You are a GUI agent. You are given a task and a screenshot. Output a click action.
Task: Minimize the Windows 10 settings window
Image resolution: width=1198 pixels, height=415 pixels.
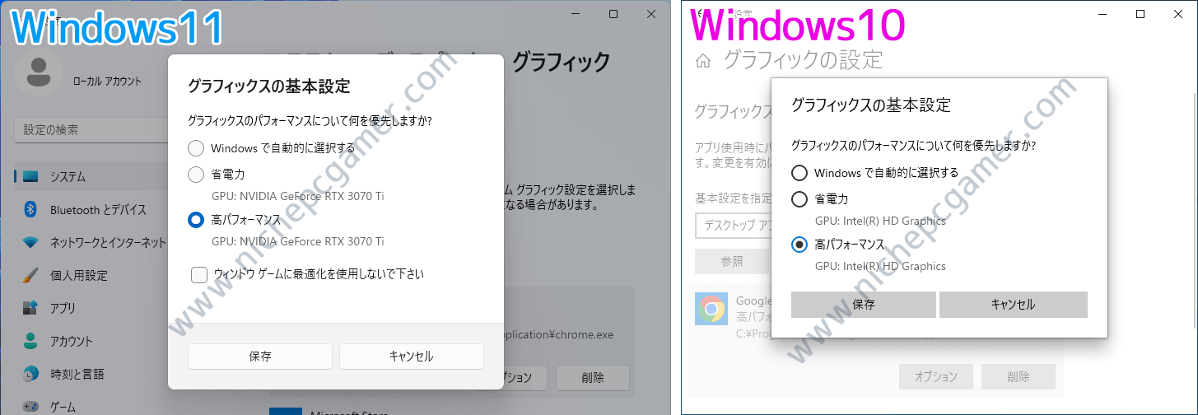click(1102, 14)
